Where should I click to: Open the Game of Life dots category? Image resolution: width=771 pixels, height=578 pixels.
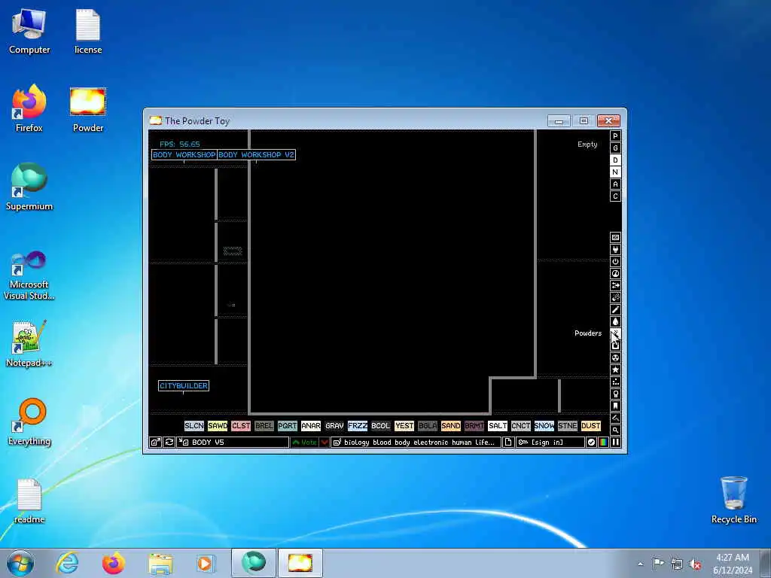[615, 382]
